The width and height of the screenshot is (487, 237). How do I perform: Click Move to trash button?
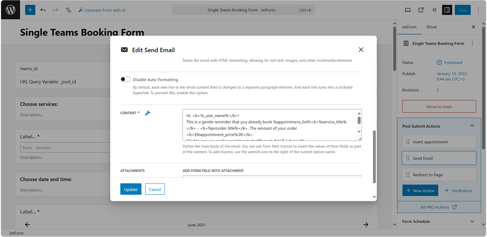[x=439, y=107]
